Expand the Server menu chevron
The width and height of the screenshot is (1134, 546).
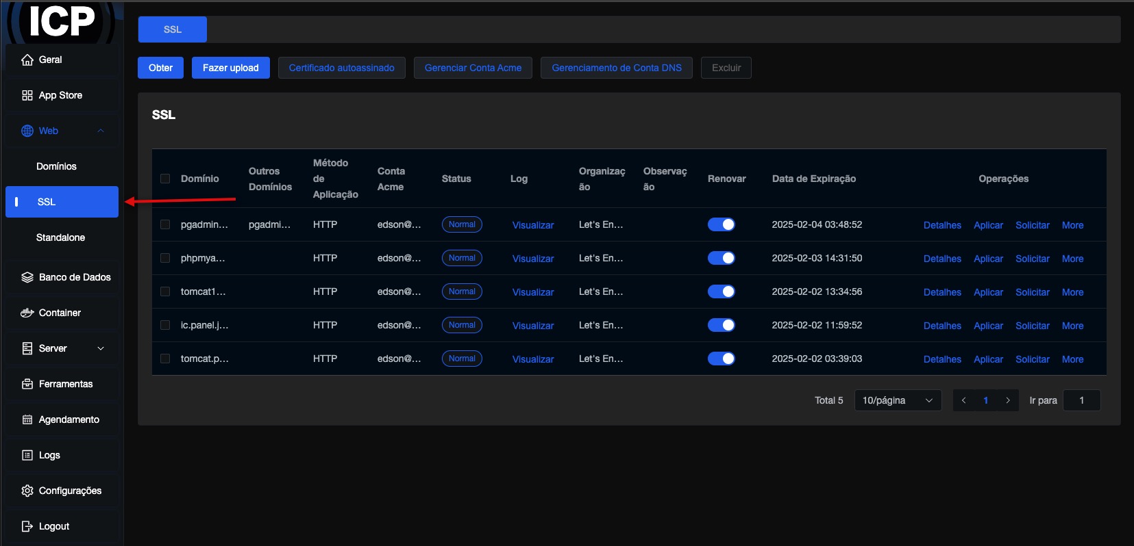tap(101, 348)
